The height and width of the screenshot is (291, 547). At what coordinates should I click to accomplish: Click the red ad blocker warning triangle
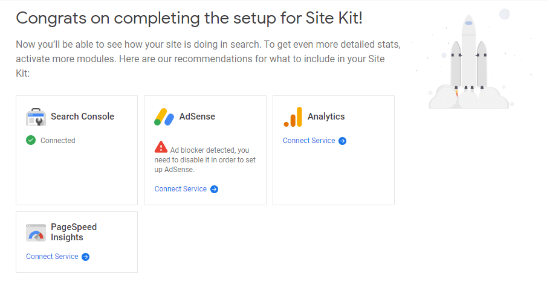pos(161,147)
